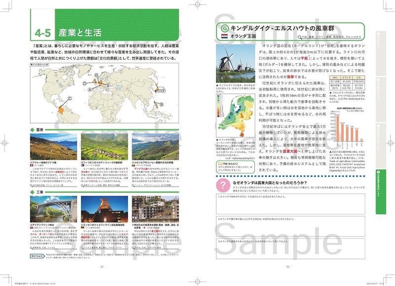The width and height of the screenshot is (395, 286).
Task: Open the Zollverein coal mine photo
Action: tap(105, 209)
